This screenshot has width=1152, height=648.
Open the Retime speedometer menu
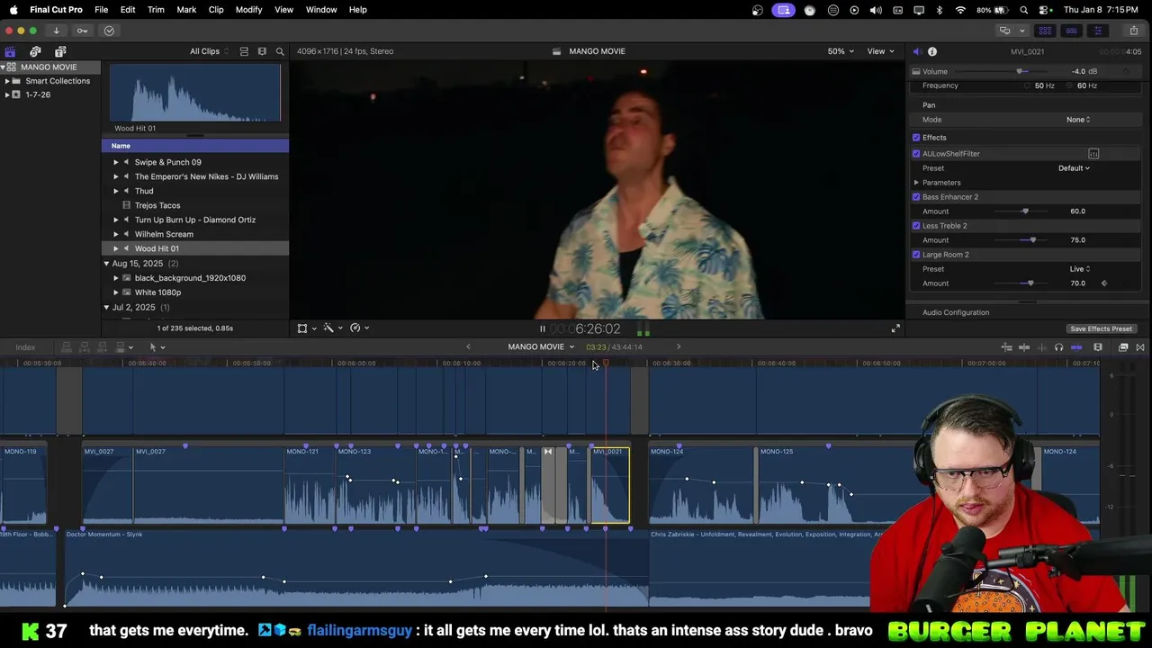click(x=359, y=328)
